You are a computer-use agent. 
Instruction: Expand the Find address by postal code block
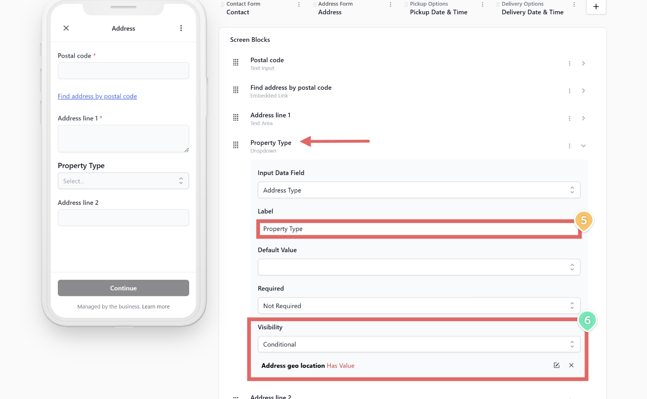click(584, 91)
